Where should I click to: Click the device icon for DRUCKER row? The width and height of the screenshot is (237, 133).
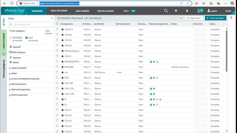[63, 67]
